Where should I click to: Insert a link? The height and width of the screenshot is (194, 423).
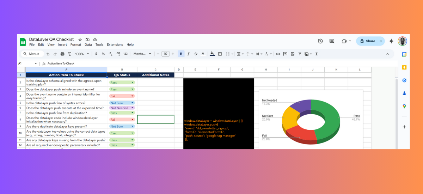pos(278,54)
